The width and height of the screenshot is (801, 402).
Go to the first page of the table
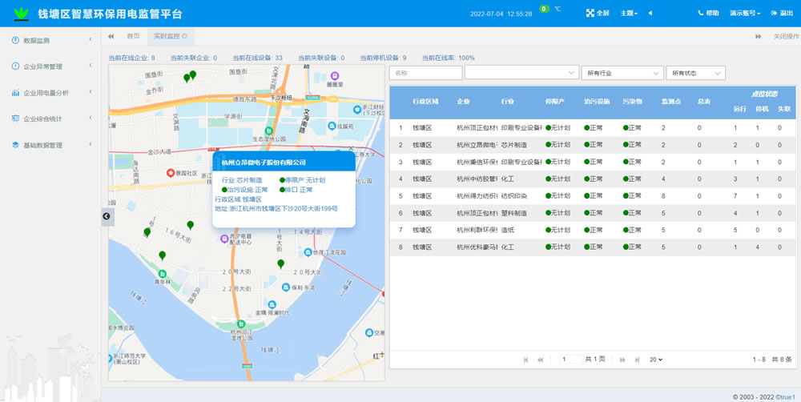coord(526,360)
